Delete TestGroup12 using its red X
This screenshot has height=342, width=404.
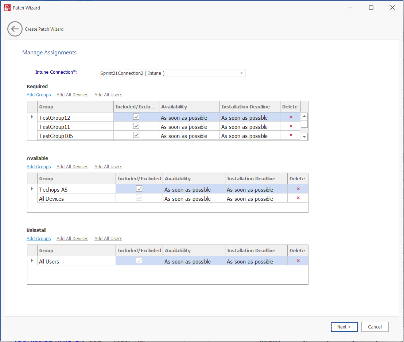291,117
